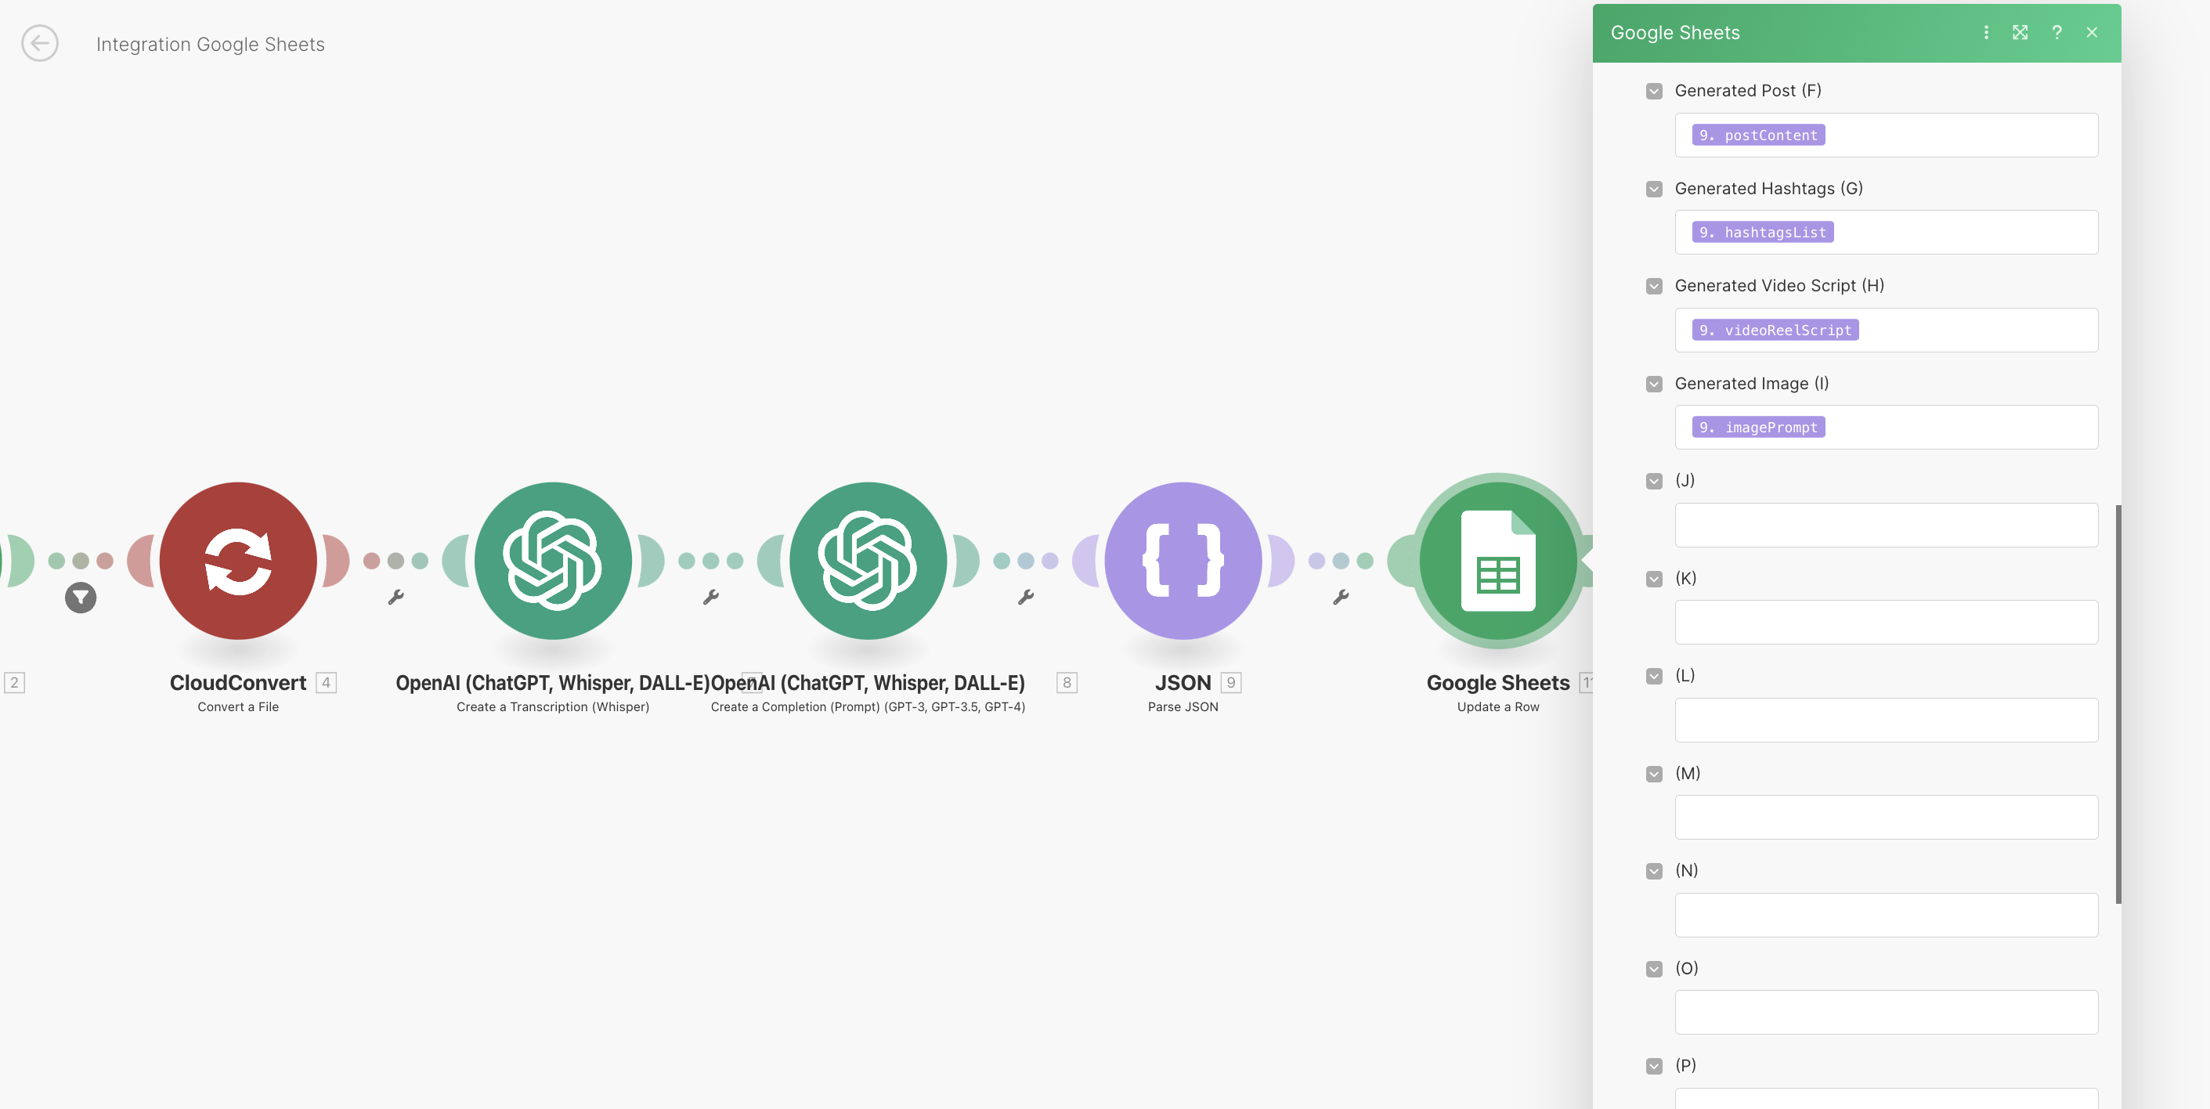
Task: Click the CloudConvert module label
Action: point(237,683)
